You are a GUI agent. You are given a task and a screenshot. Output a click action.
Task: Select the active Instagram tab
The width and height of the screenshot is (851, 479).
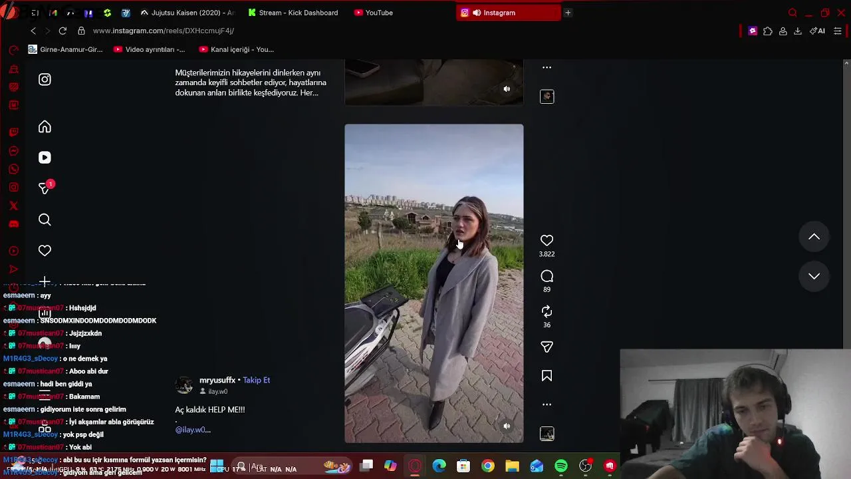[x=508, y=13]
